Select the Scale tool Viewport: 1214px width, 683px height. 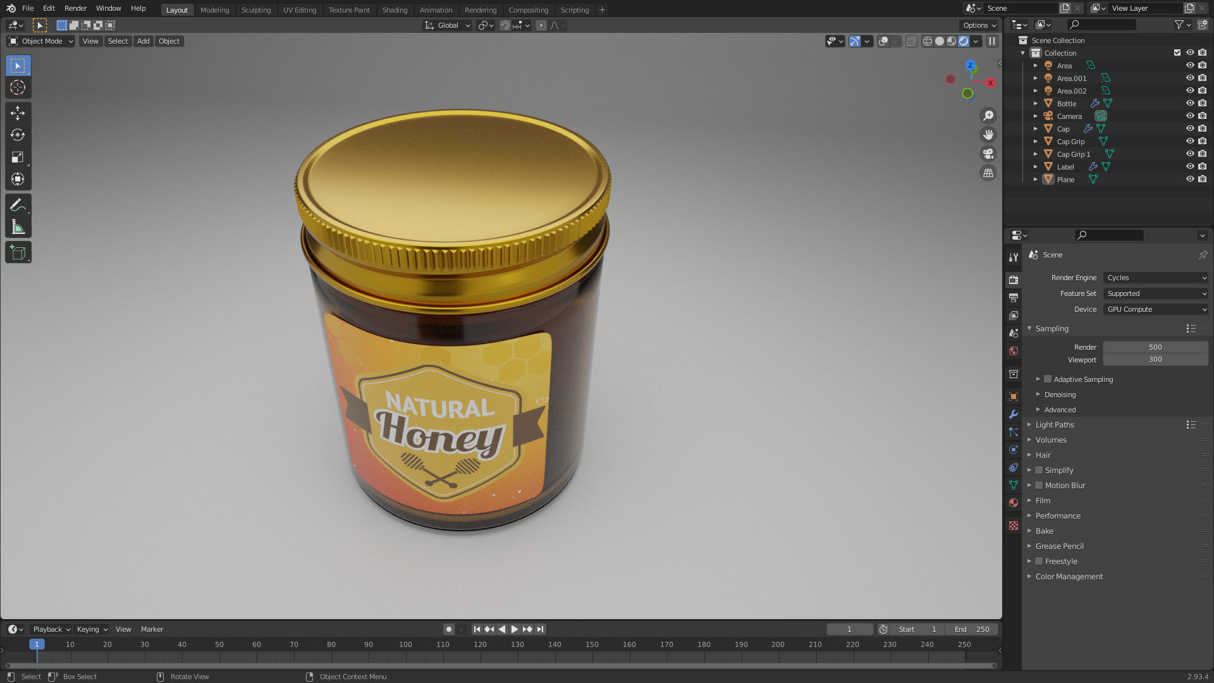pyautogui.click(x=18, y=157)
